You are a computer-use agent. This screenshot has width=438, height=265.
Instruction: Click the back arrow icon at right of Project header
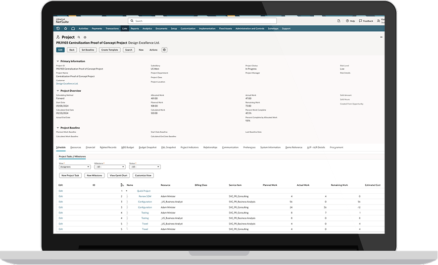[381, 37]
